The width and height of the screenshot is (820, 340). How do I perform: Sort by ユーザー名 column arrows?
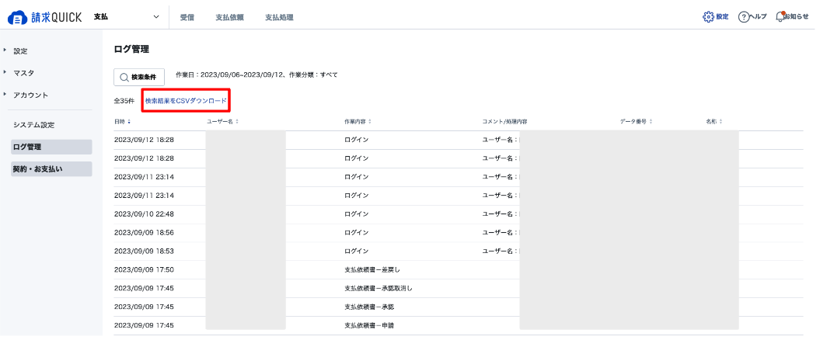tap(237, 121)
